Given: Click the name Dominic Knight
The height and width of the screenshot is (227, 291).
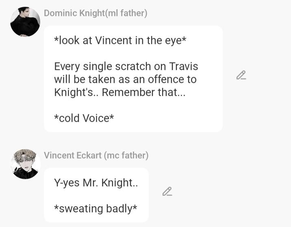Looking at the screenshot, I should (74, 13).
